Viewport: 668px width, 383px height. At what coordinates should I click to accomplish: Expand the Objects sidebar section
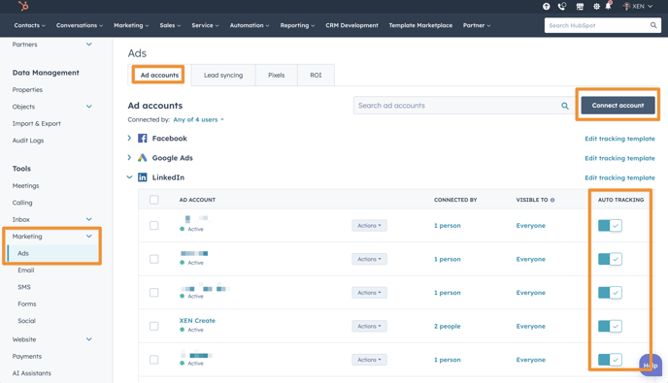[88, 107]
